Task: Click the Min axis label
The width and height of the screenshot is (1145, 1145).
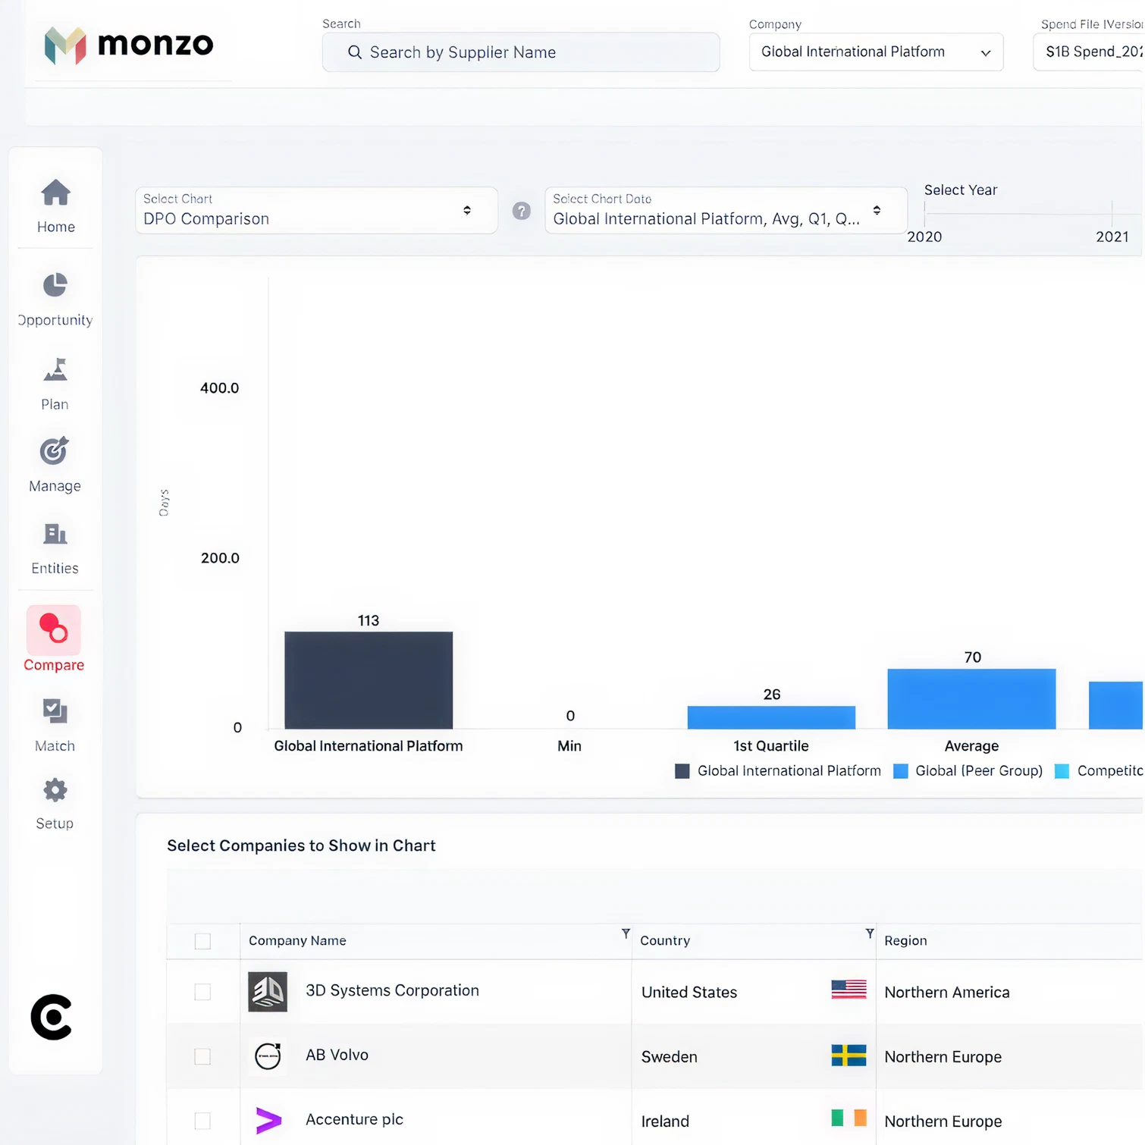Action: pyautogui.click(x=569, y=746)
